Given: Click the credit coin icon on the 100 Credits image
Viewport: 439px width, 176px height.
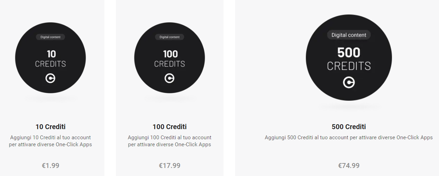Looking at the screenshot, I should pyautogui.click(x=169, y=78).
